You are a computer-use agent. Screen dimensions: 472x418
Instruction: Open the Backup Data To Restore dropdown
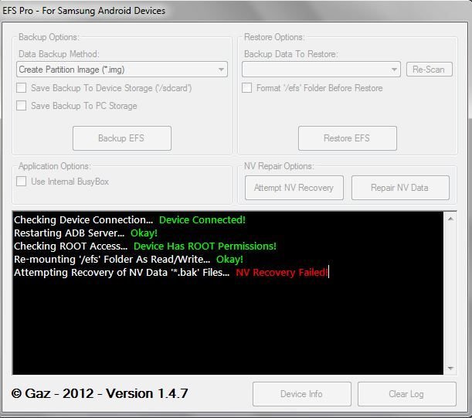pyautogui.click(x=321, y=70)
